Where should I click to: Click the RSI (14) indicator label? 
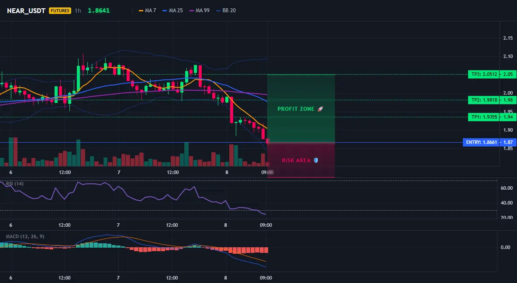[15, 184]
